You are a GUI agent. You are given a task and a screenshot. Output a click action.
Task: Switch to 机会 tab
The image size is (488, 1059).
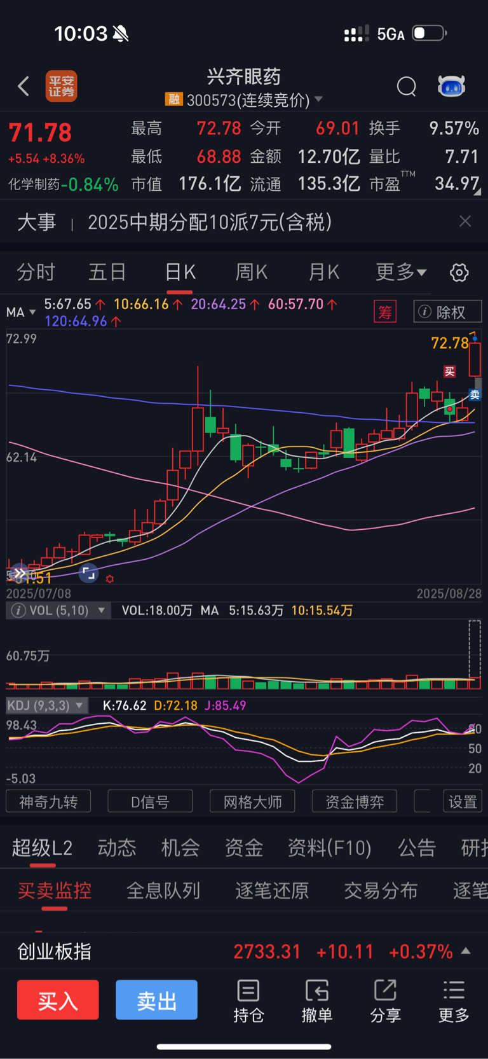pos(180,848)
